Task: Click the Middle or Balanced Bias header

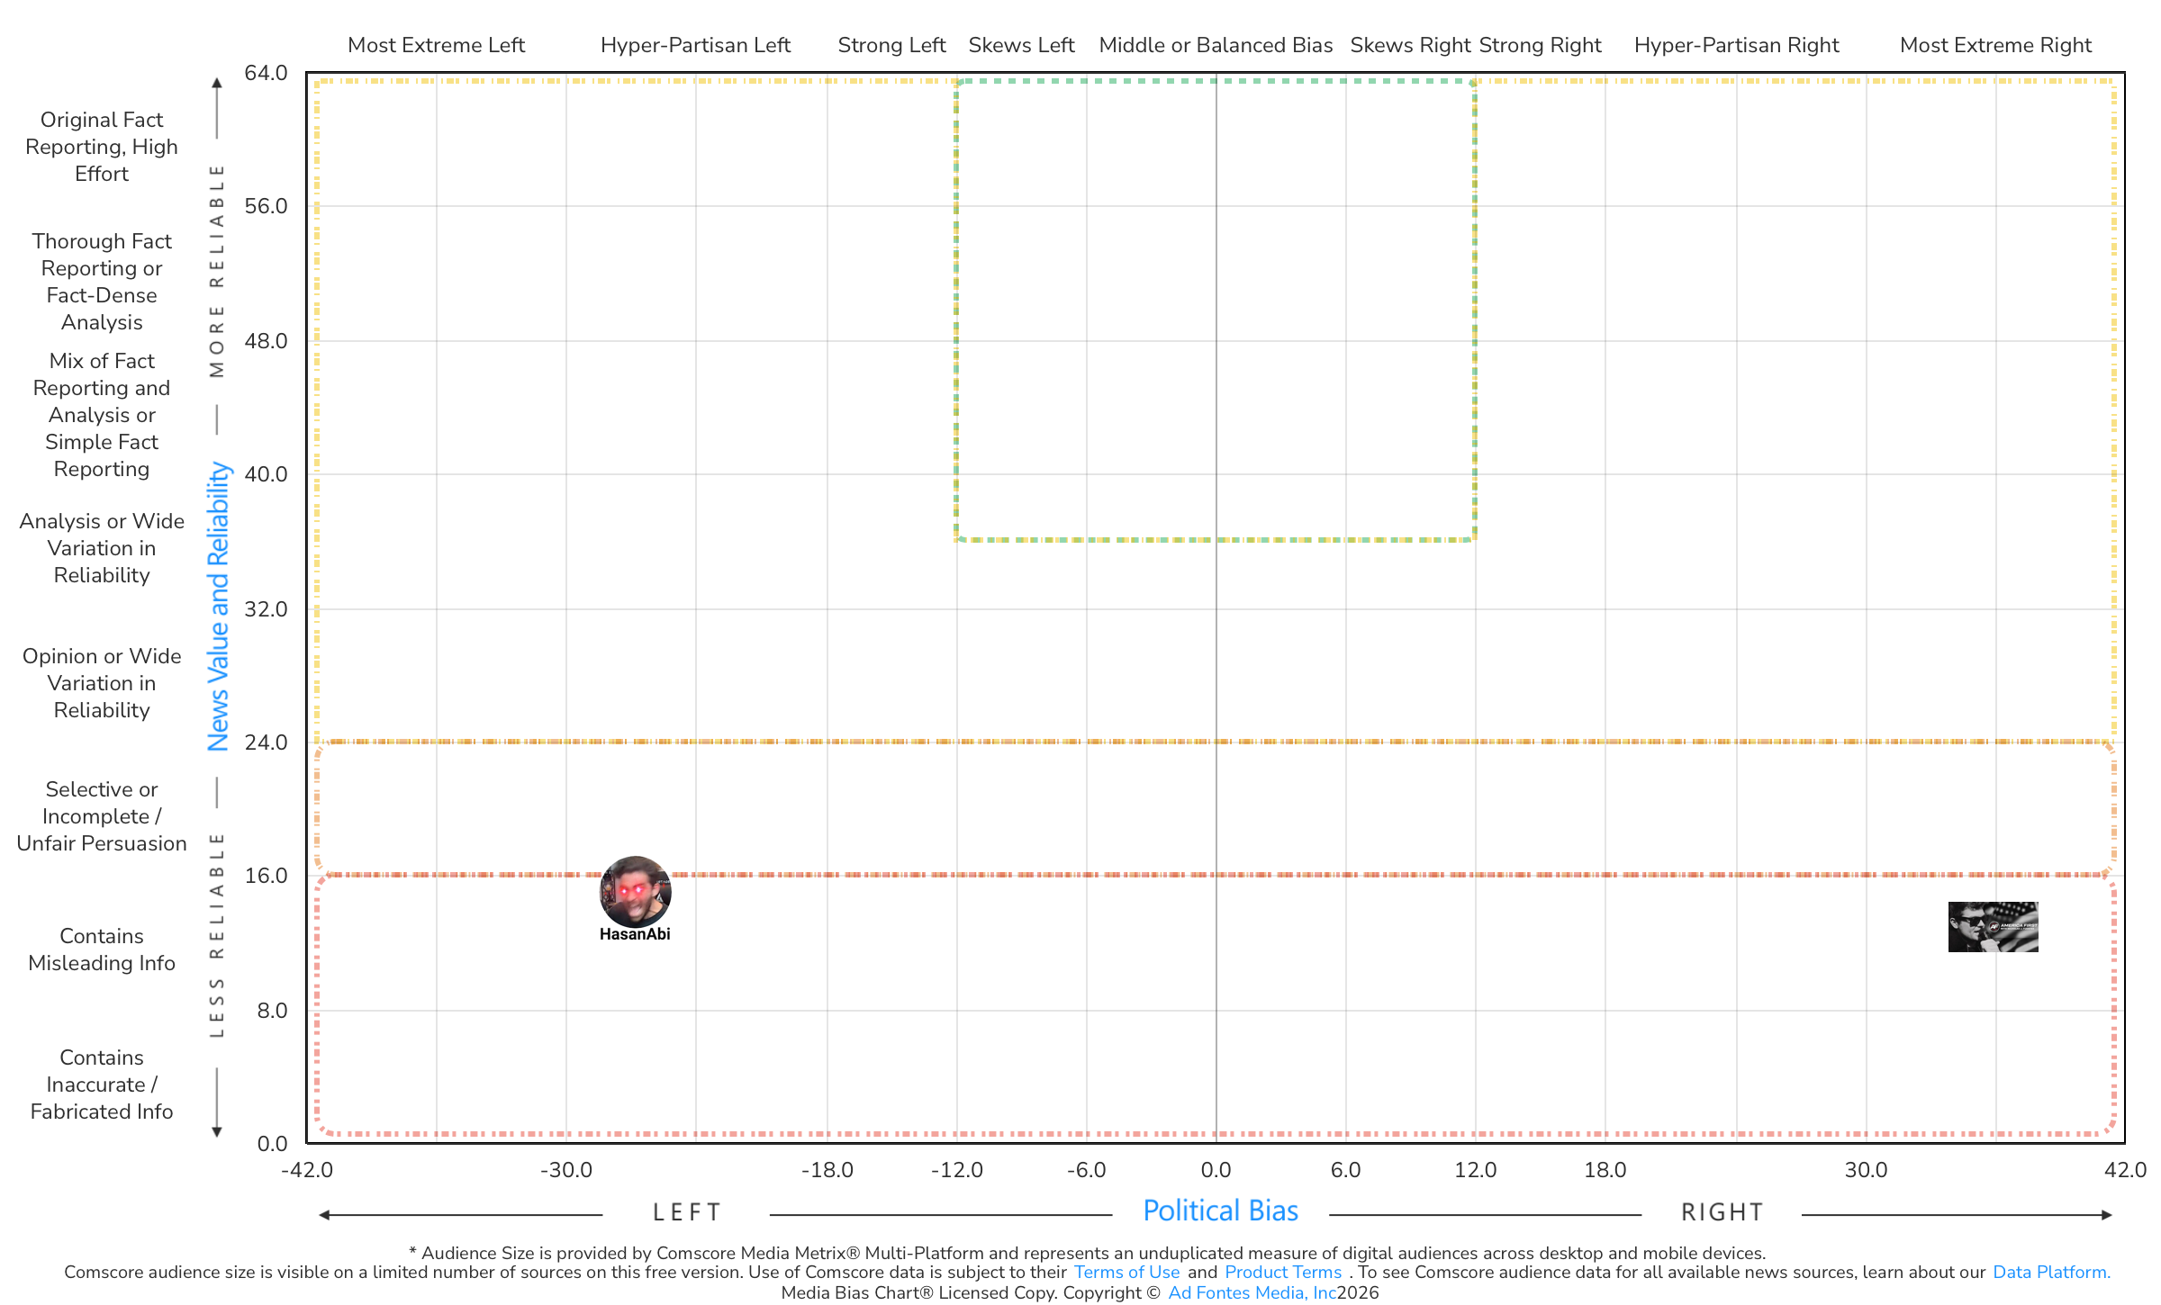Action: coord(1216,45)
